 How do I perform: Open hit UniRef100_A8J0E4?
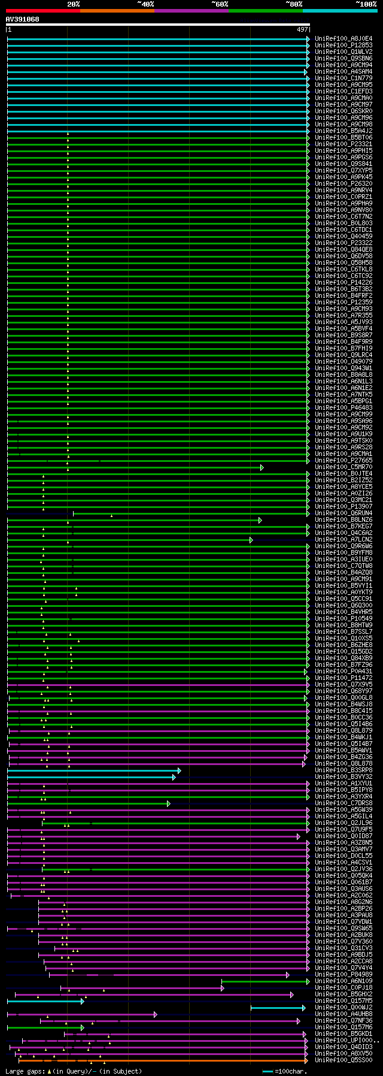coord(344,39)
